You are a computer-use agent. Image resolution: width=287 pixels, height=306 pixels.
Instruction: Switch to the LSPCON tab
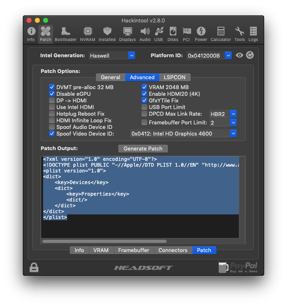[x=175, y=78]
